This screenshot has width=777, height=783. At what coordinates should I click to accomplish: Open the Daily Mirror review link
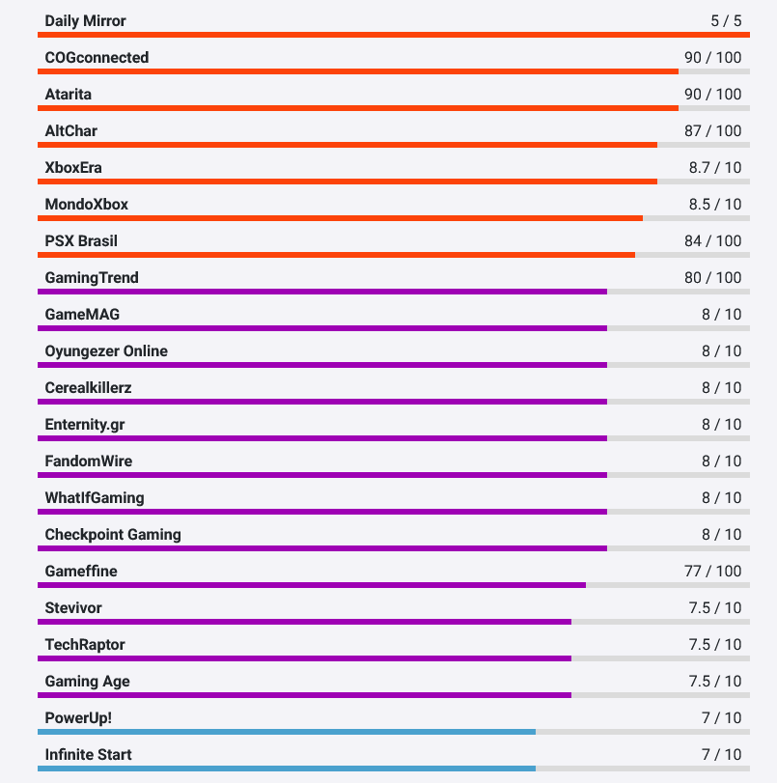click(85, 20)
